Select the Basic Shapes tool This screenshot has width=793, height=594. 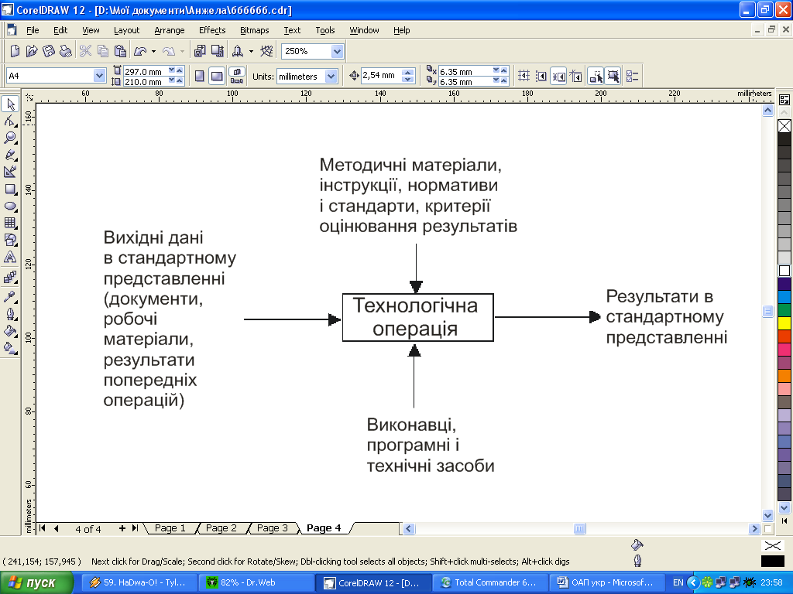point(10,240)
